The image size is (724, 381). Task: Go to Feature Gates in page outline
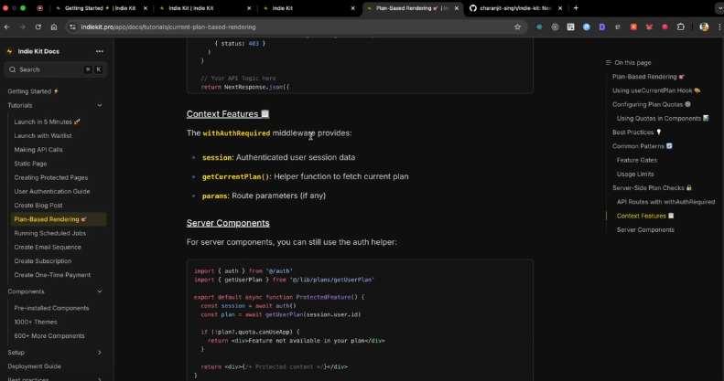pos(636,160)
